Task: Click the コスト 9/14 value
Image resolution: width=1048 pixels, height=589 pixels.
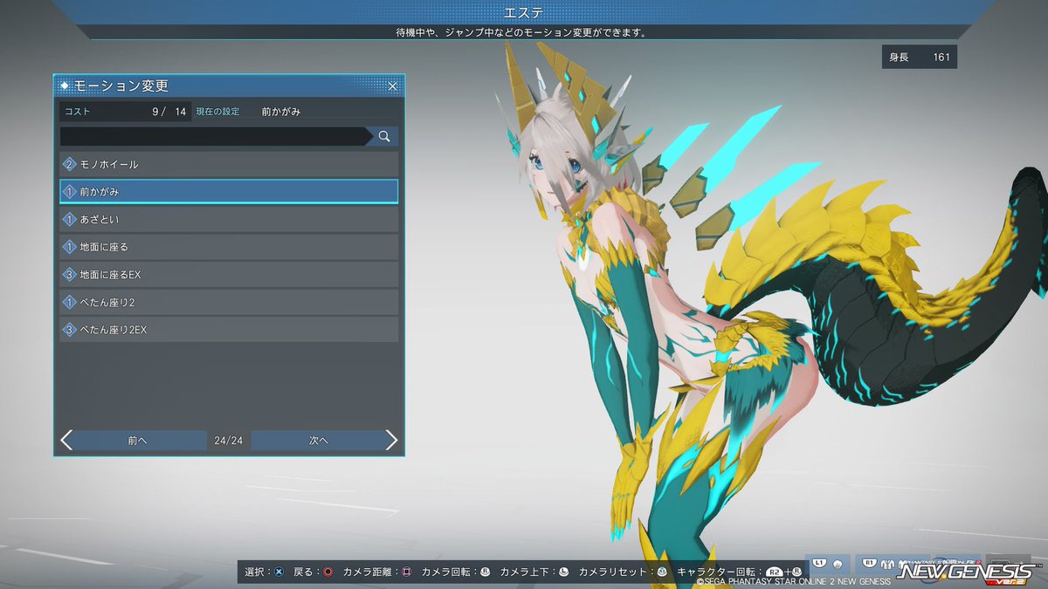Action: [169, 112]
